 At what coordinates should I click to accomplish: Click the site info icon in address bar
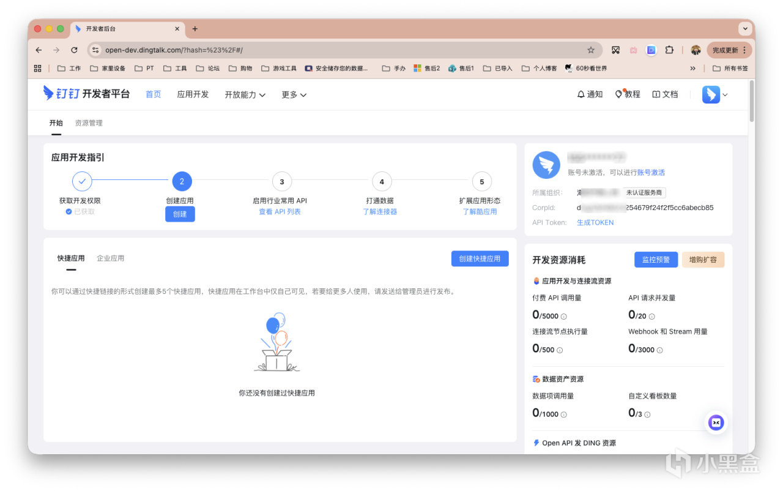tap(95, 50)
